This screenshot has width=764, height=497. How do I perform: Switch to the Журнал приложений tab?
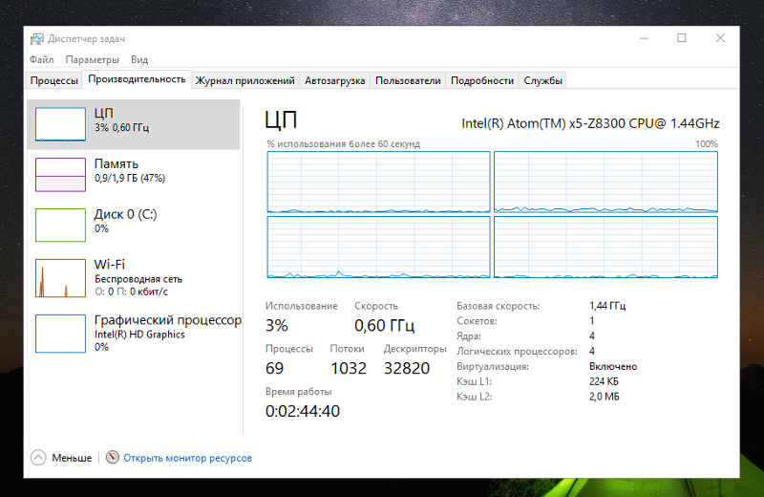(245, 80)
